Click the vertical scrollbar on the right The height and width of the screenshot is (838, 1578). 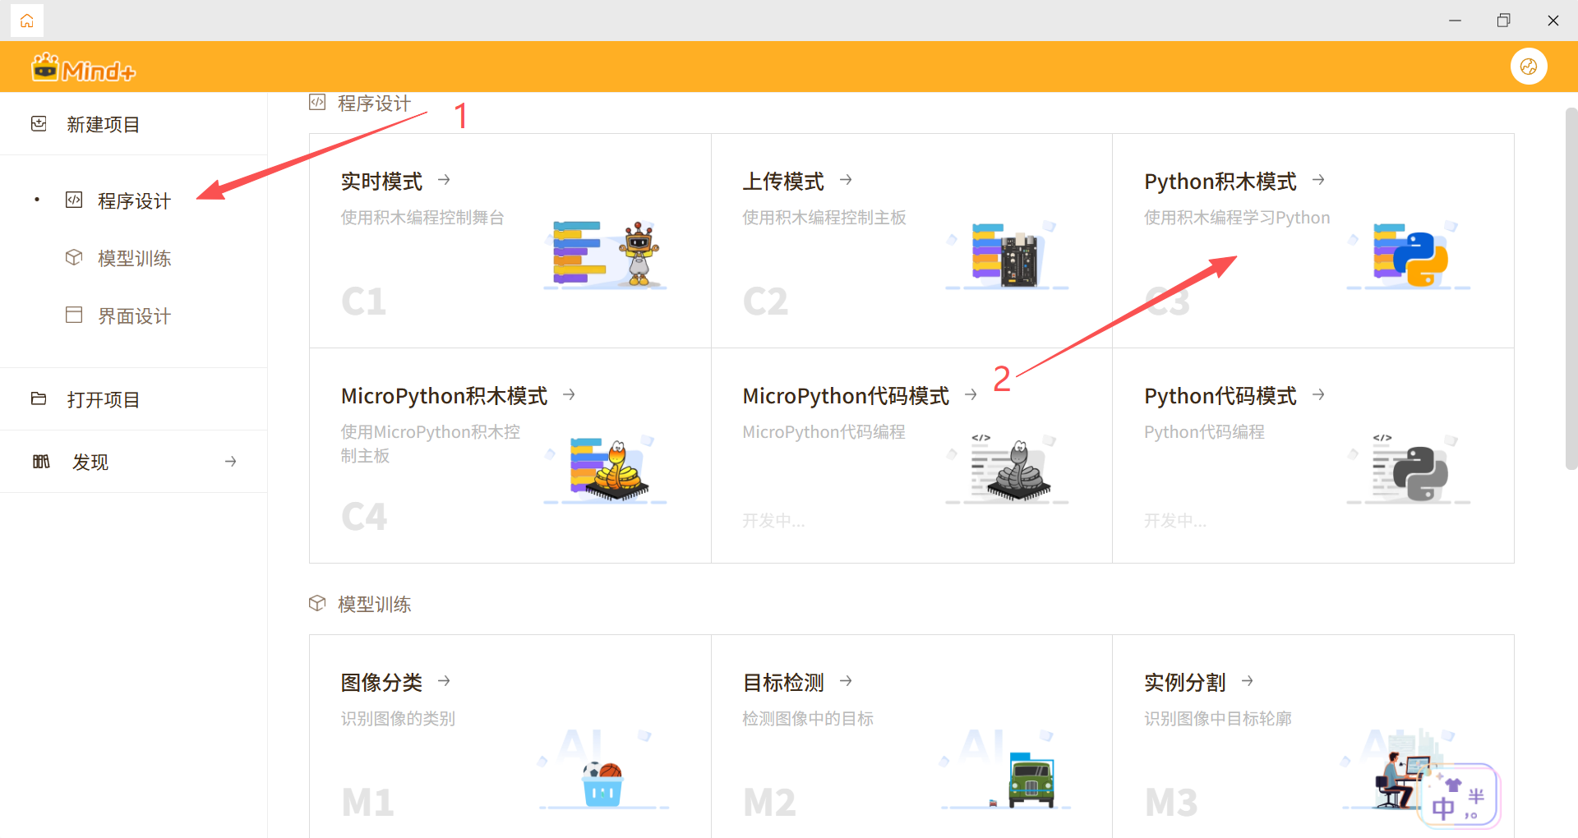[x=1571, y=288]
